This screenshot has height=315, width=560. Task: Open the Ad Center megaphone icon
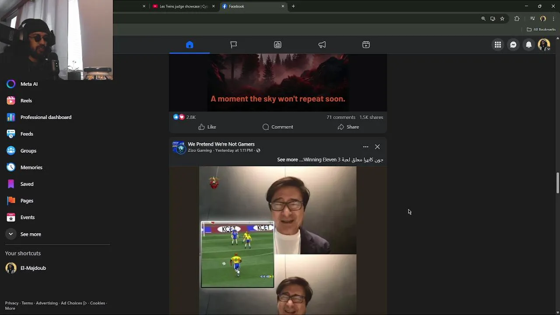click(x=322, y=45)
